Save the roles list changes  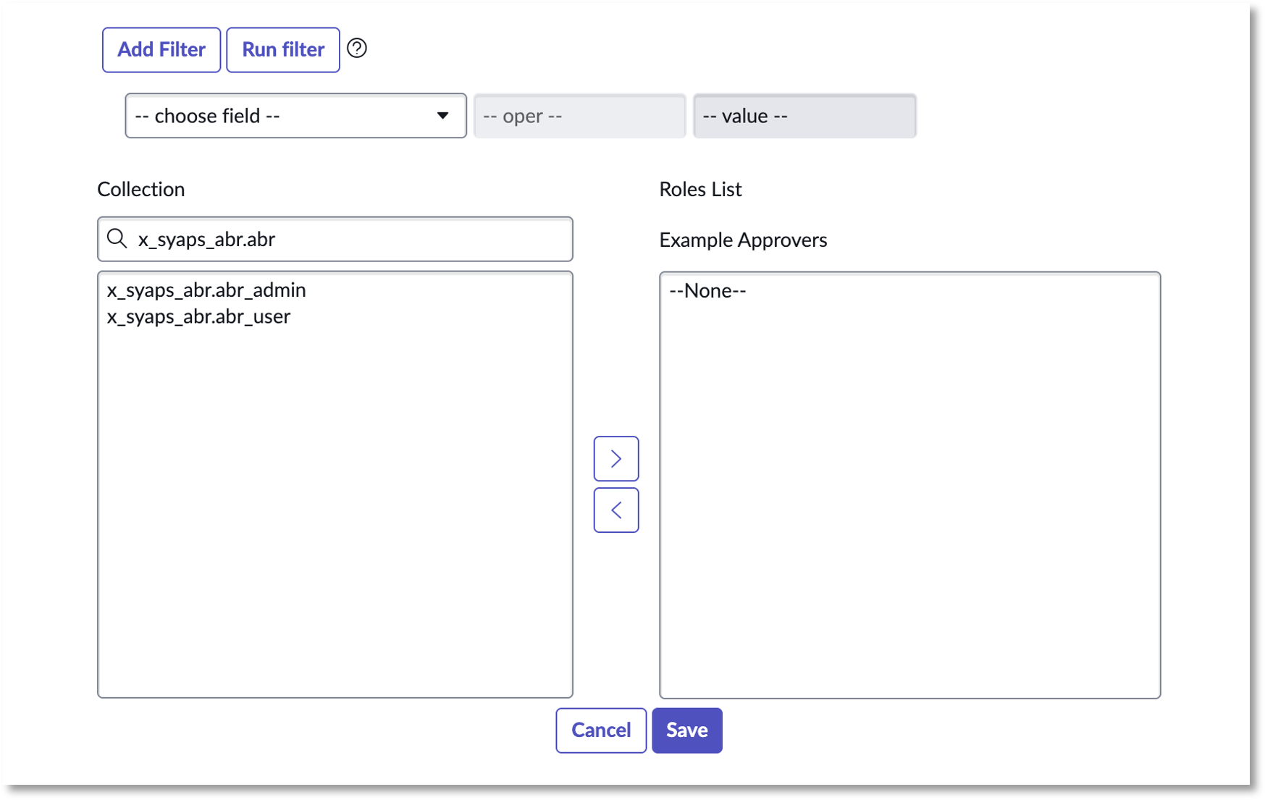pos(686,730)
